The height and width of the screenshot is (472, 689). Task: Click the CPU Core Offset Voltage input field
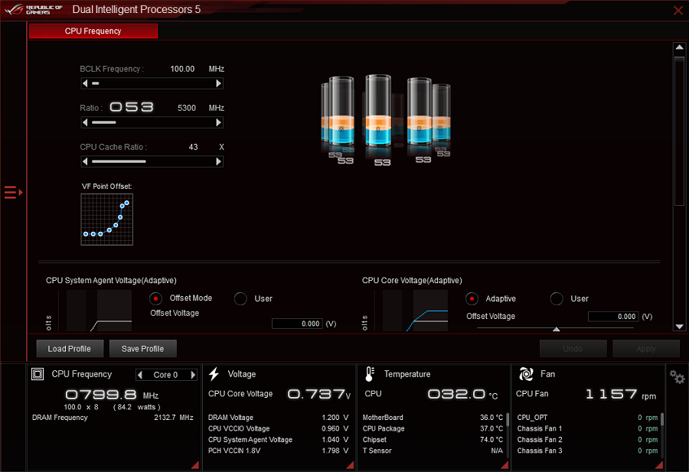click(613, 317)
